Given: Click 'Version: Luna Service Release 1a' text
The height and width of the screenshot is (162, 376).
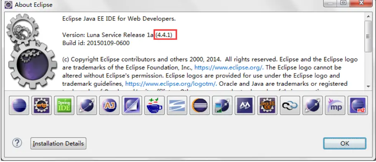Looking at the screenshot, I should pyautogui.click(x=108, y=35).
